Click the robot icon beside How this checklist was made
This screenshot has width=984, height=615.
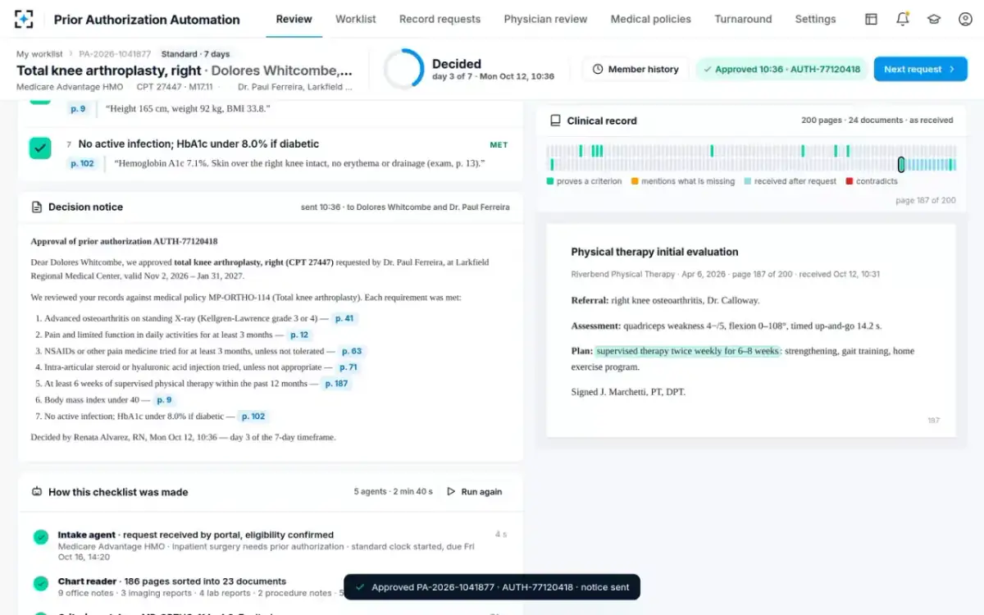click(36, 492)
